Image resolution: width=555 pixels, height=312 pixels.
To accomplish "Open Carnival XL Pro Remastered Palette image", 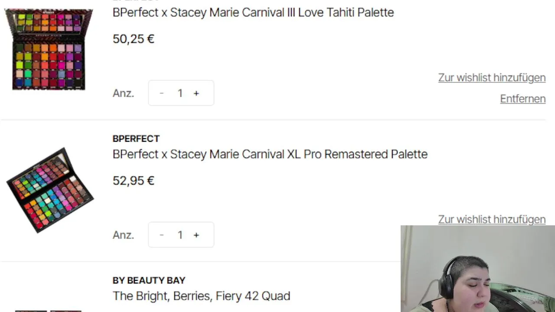I will [50, 191].
